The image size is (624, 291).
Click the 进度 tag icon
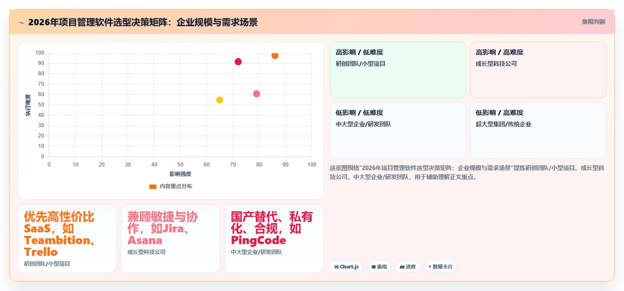(402, 267)
